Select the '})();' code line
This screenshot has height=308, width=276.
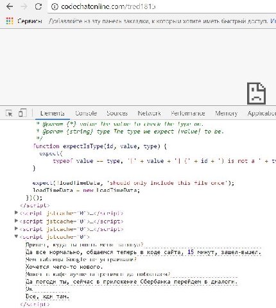[x=34, y=198]
